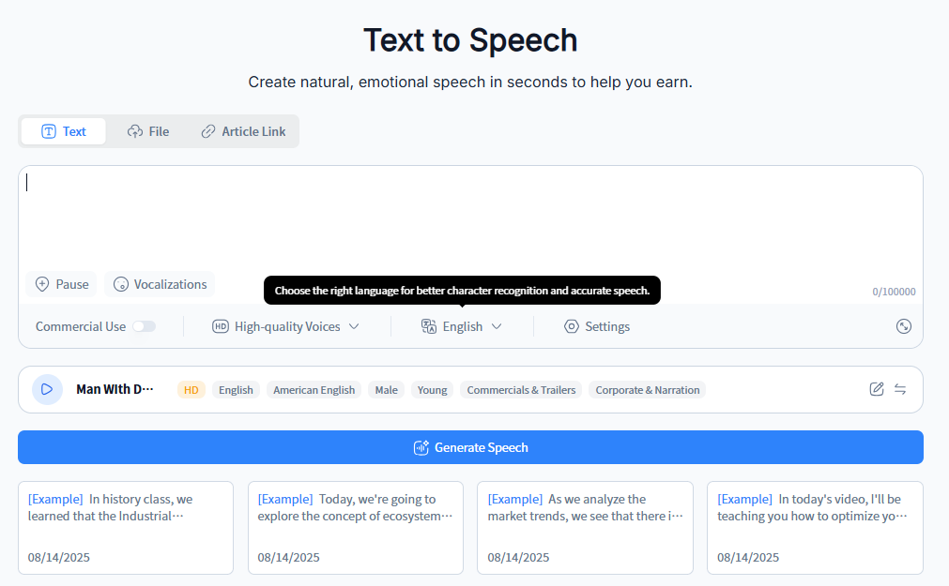Open the Vocalizations option
The height and width of the screenshot is (586, 949).
tap(160, 284)
